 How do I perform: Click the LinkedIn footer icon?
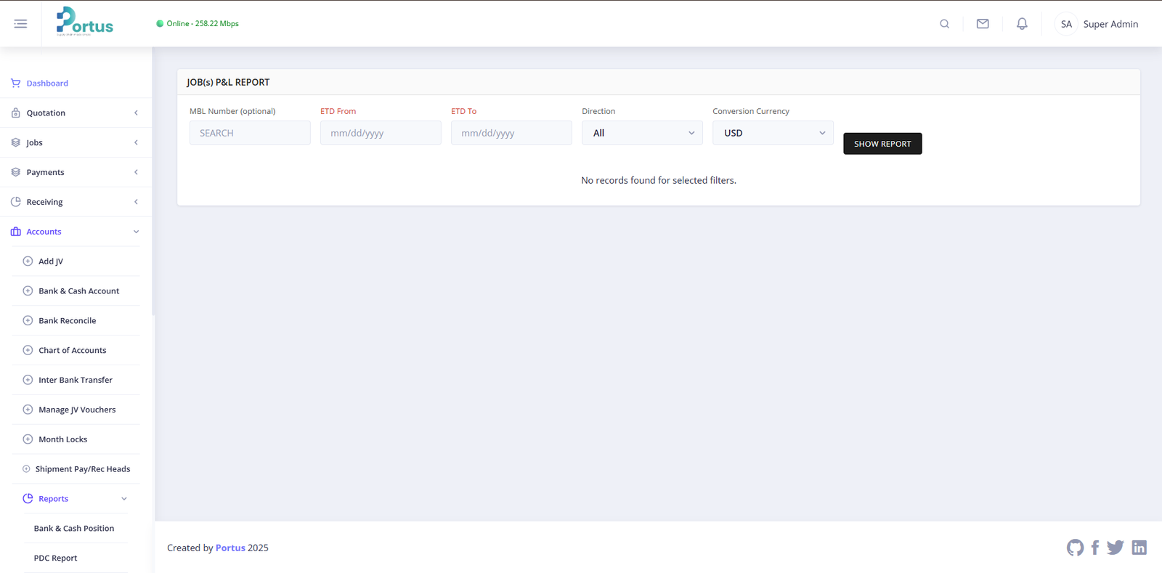(x=1139, y=548)
